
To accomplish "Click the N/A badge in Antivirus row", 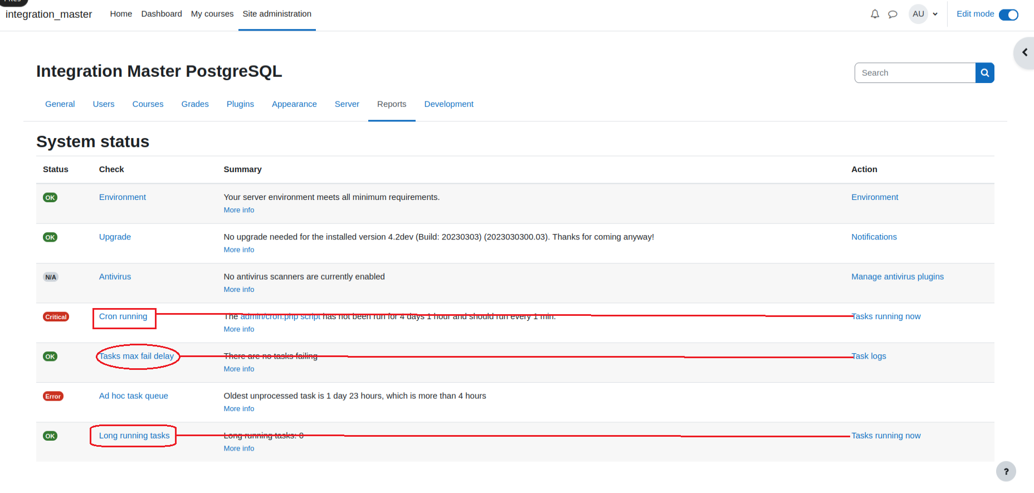I will pos(51,277).
